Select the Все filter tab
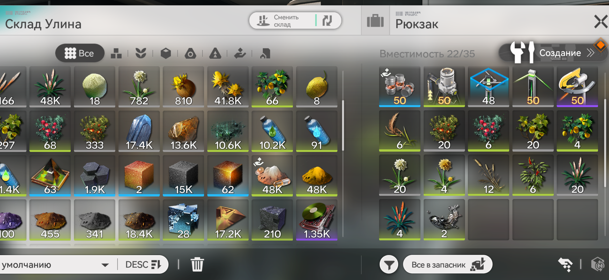609x280 pixels. click(x=80, y=53)
